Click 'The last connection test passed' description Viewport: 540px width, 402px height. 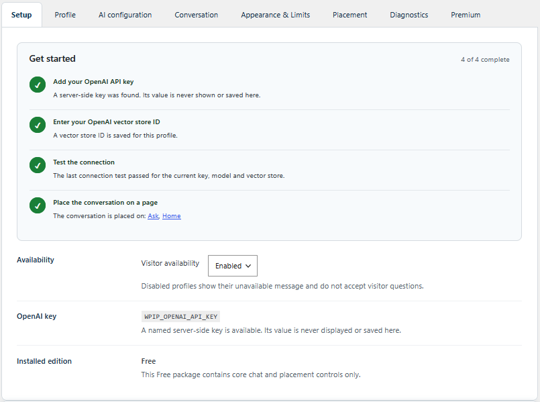pyautogui.click(x=169, y=176)
